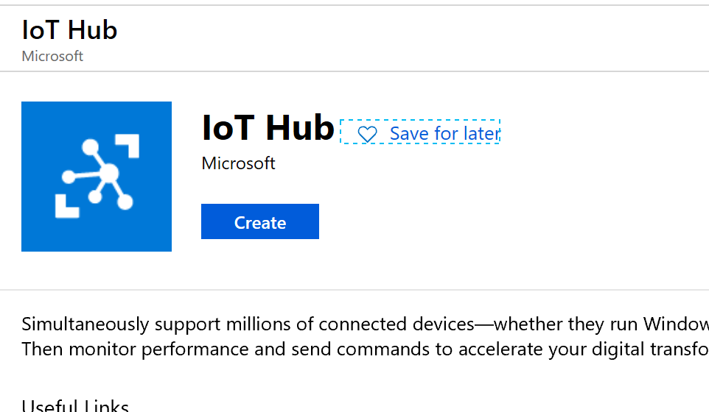Click the central node of the hub symbol
This screenshot has height=412, width=709.
click(108, 174)
